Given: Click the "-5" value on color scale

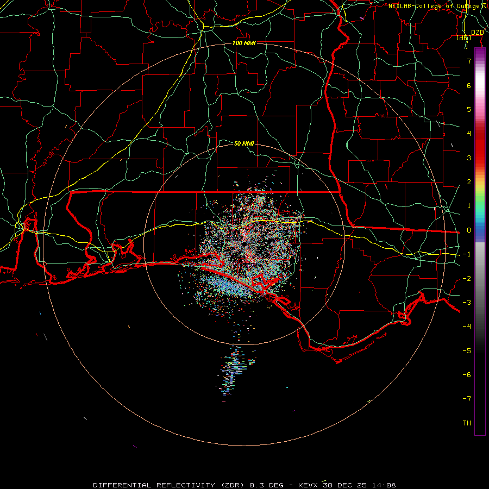Looking at the screenshot, I should [467, 351].
